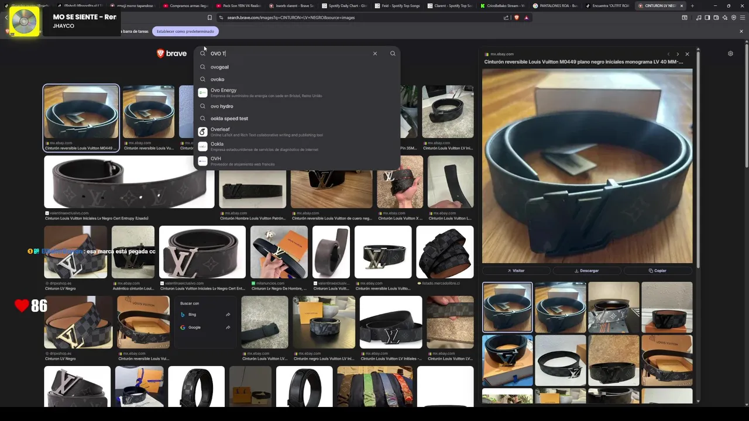749x421 pixels.
Task: Switch to the Encuentra 'OUTFIT ROA' tab
Action: click(x=608, y=5)
